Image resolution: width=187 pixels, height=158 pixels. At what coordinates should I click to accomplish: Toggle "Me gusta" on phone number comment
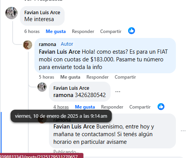[85, 107]
